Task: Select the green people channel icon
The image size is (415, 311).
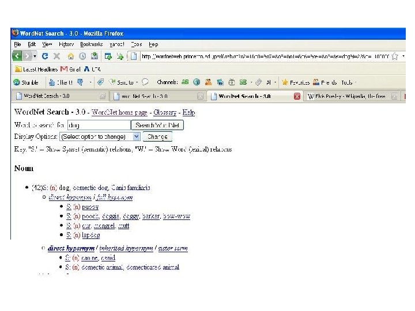Action: [x=185, y=82]
